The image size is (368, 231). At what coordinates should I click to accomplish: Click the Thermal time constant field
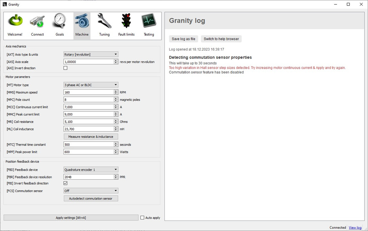89,144
